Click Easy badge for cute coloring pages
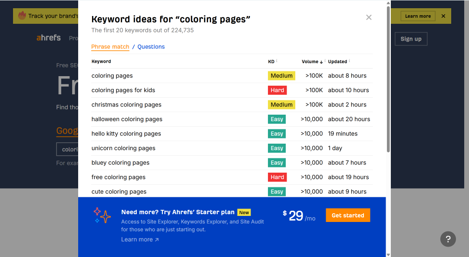 click(x=277, y=192)
